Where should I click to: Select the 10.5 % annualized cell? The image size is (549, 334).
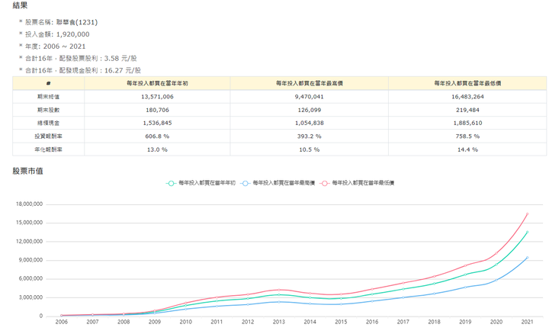309,149
